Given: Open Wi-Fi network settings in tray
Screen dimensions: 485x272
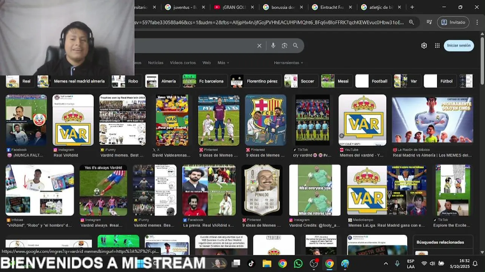Looking at the screenshot, I should click(424, 263).
